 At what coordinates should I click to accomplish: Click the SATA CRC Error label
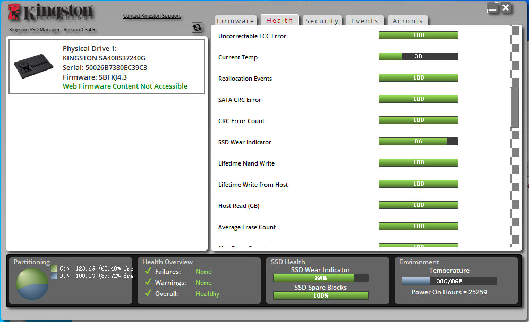(x=240, y=100)
